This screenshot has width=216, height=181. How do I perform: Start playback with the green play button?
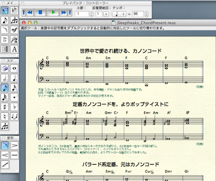tap(53, 13)
